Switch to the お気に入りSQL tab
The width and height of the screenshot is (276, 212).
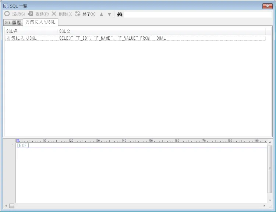pyautogui.click(x=40, y=22)
